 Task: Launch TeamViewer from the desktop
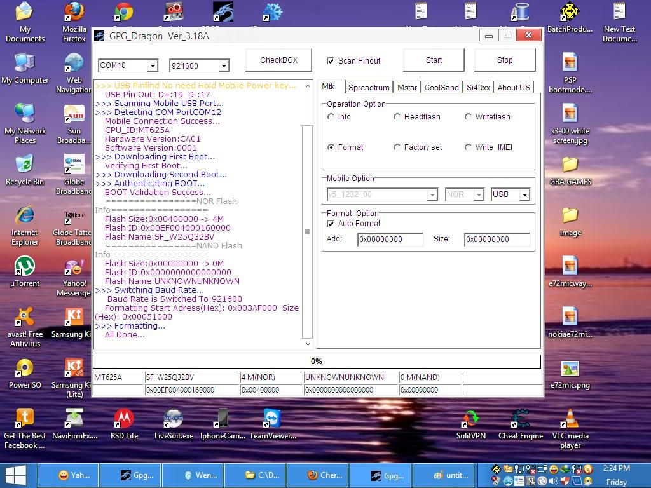tap(272, 420)
